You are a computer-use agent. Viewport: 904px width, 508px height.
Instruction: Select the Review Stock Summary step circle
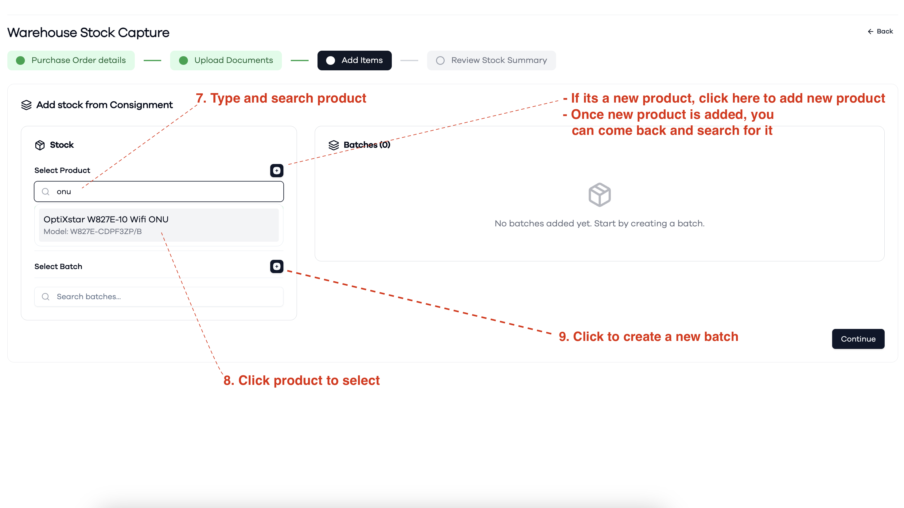coord(440,61)
